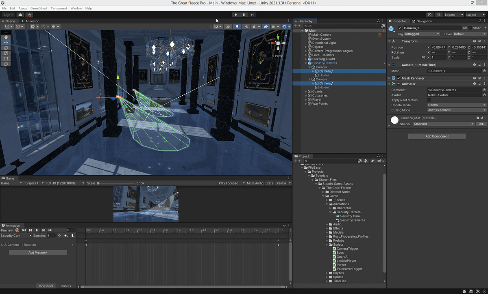Enable record mode in the Animation window
This screenshot has width=488, height=294.
[16, 230]
